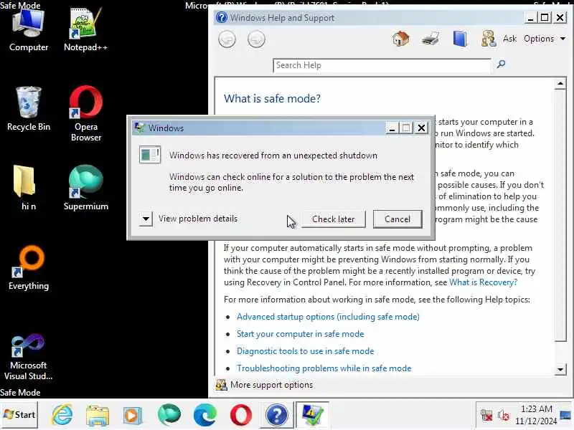This screenshot has height=430, width=574.
Task: Close the Windows recovery dialog
Action: click(422, 128)
